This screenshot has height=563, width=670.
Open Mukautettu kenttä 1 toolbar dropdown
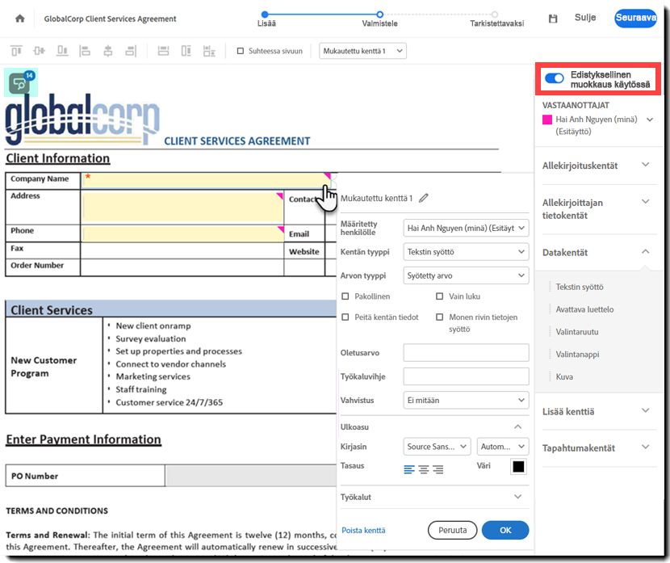362,51
